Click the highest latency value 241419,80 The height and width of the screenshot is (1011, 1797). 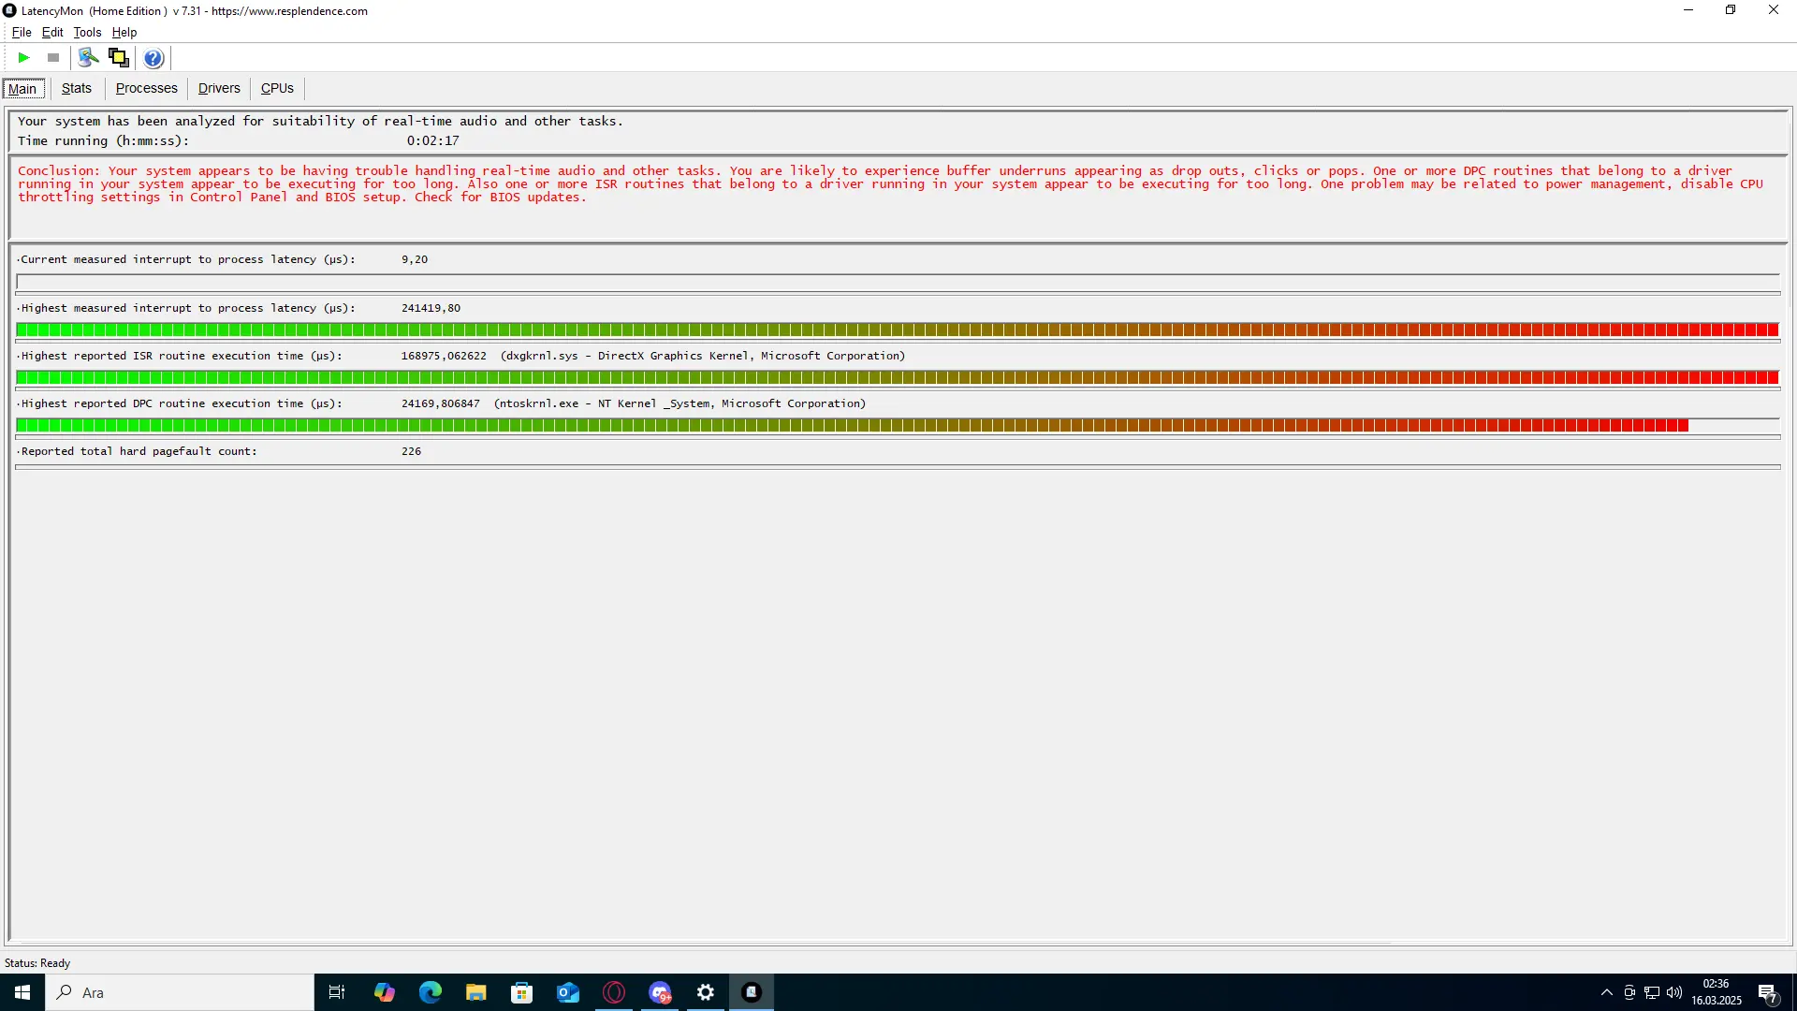click(x=431, y=308)
